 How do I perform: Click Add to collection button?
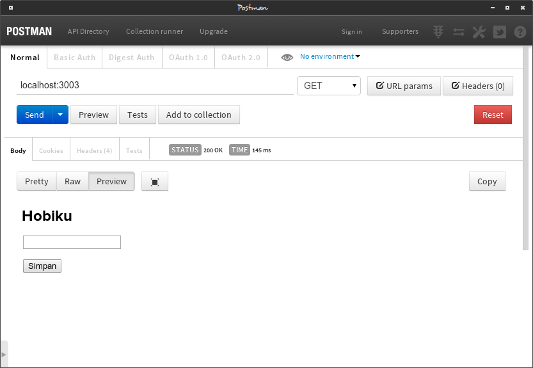(198, 115)
